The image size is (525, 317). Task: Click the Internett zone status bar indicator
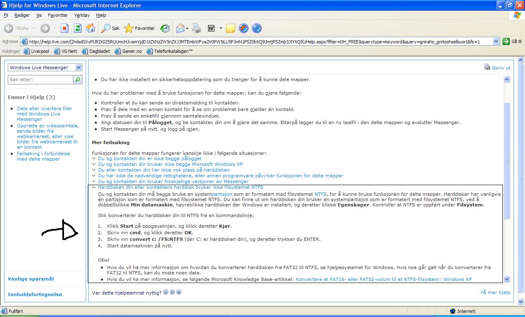463,311
